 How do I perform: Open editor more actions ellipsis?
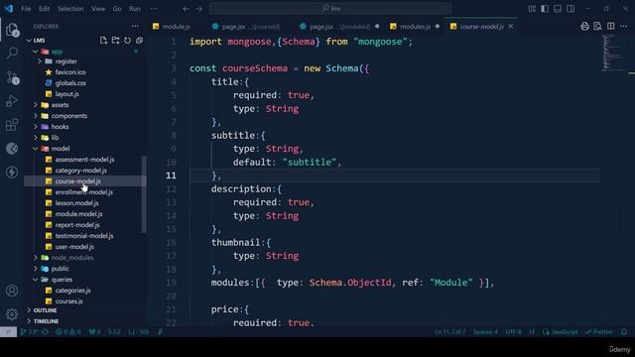pyautogui.click(x=624, y=27)
